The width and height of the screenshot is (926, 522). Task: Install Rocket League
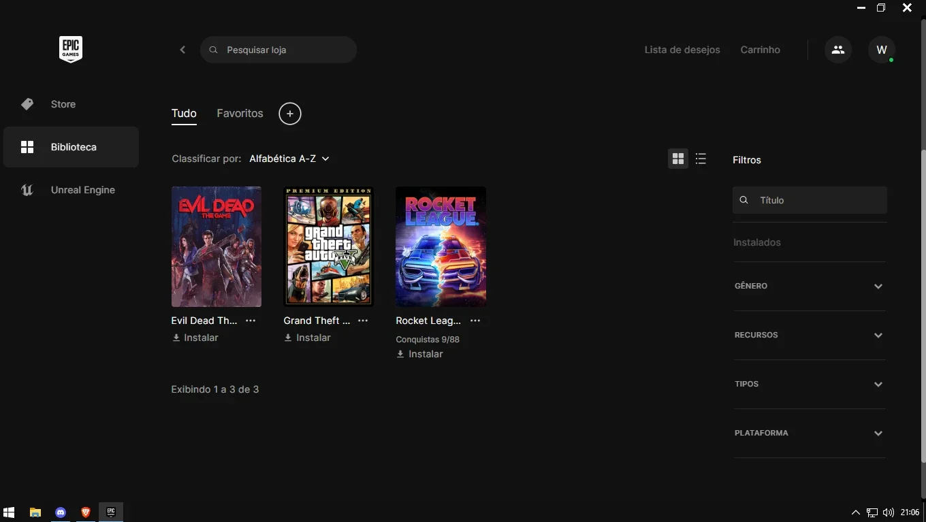coord(420,354)
